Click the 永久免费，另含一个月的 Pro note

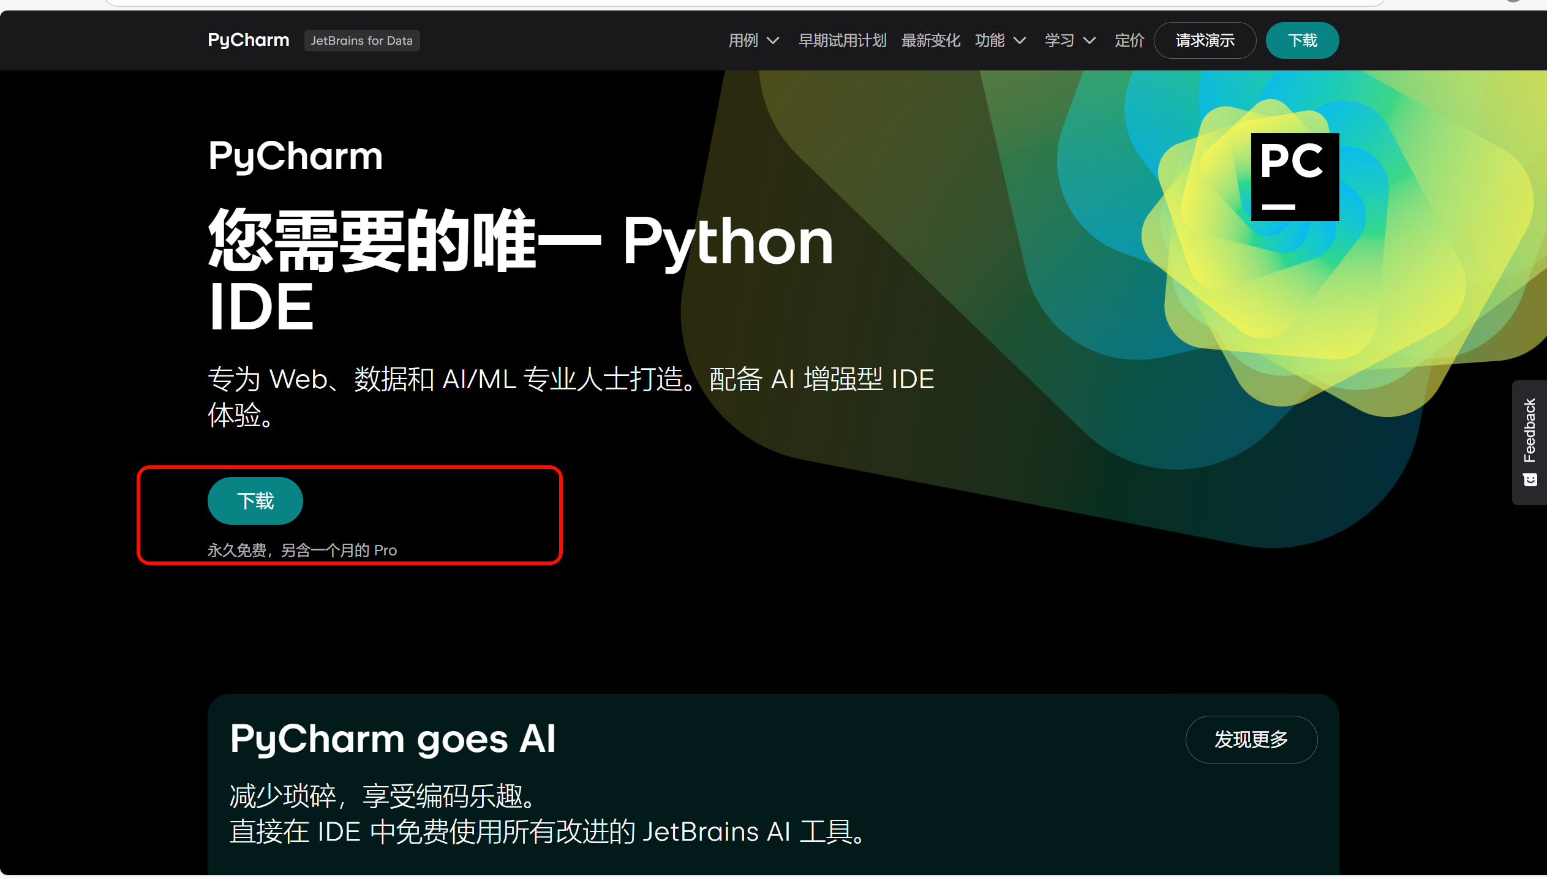pos(302,550)
